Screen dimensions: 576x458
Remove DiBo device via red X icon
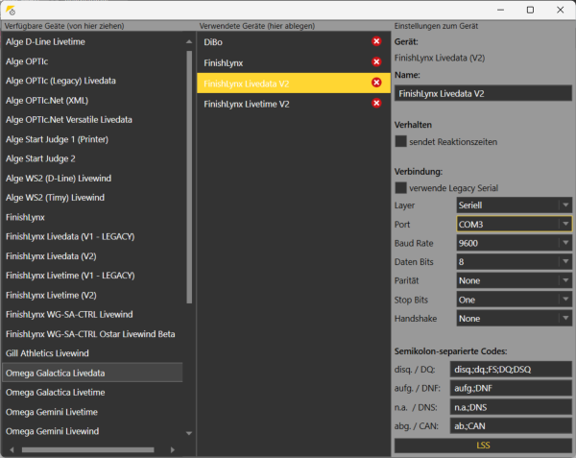point(376,41)
